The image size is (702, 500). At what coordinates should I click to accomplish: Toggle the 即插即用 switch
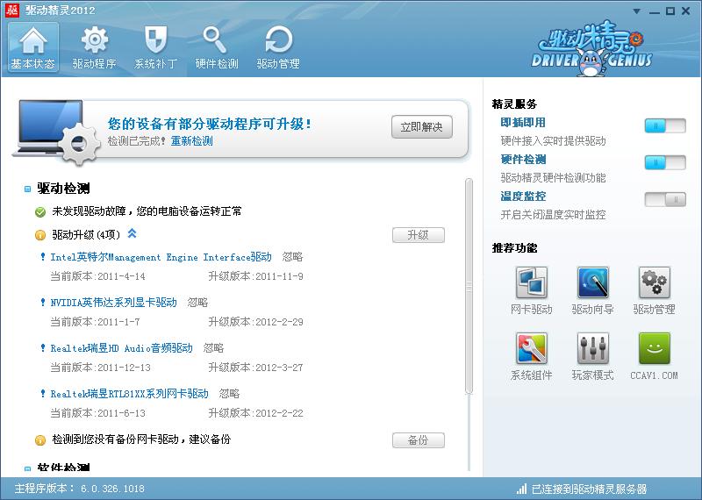pyautogui.click(x=665, y=125)
